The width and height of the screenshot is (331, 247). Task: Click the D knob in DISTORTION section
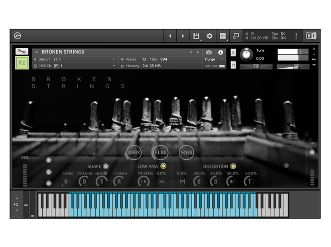click(215, 182)
